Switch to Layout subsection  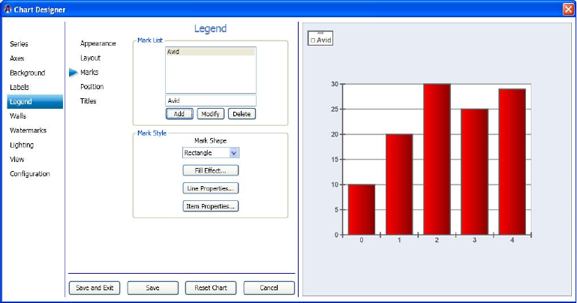(90, 58)
